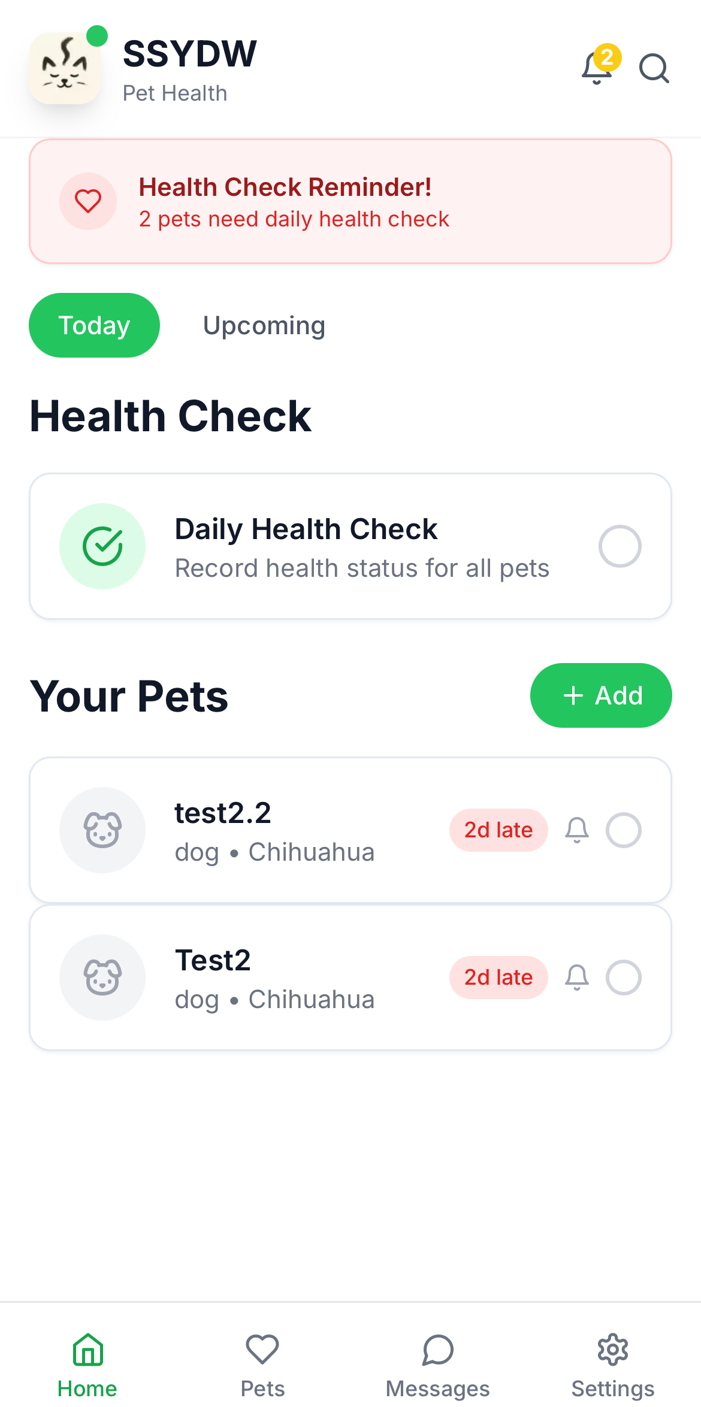Tap bell icon for test2.2
The image size is (701, 1407).
(577, 830)
